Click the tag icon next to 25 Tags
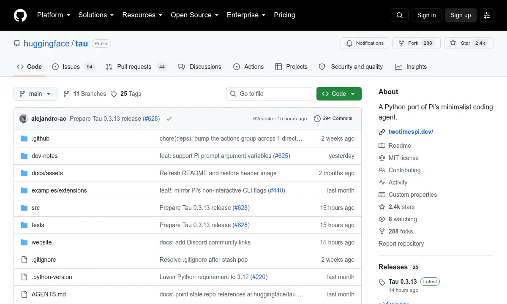 click(x=114, y=94)
